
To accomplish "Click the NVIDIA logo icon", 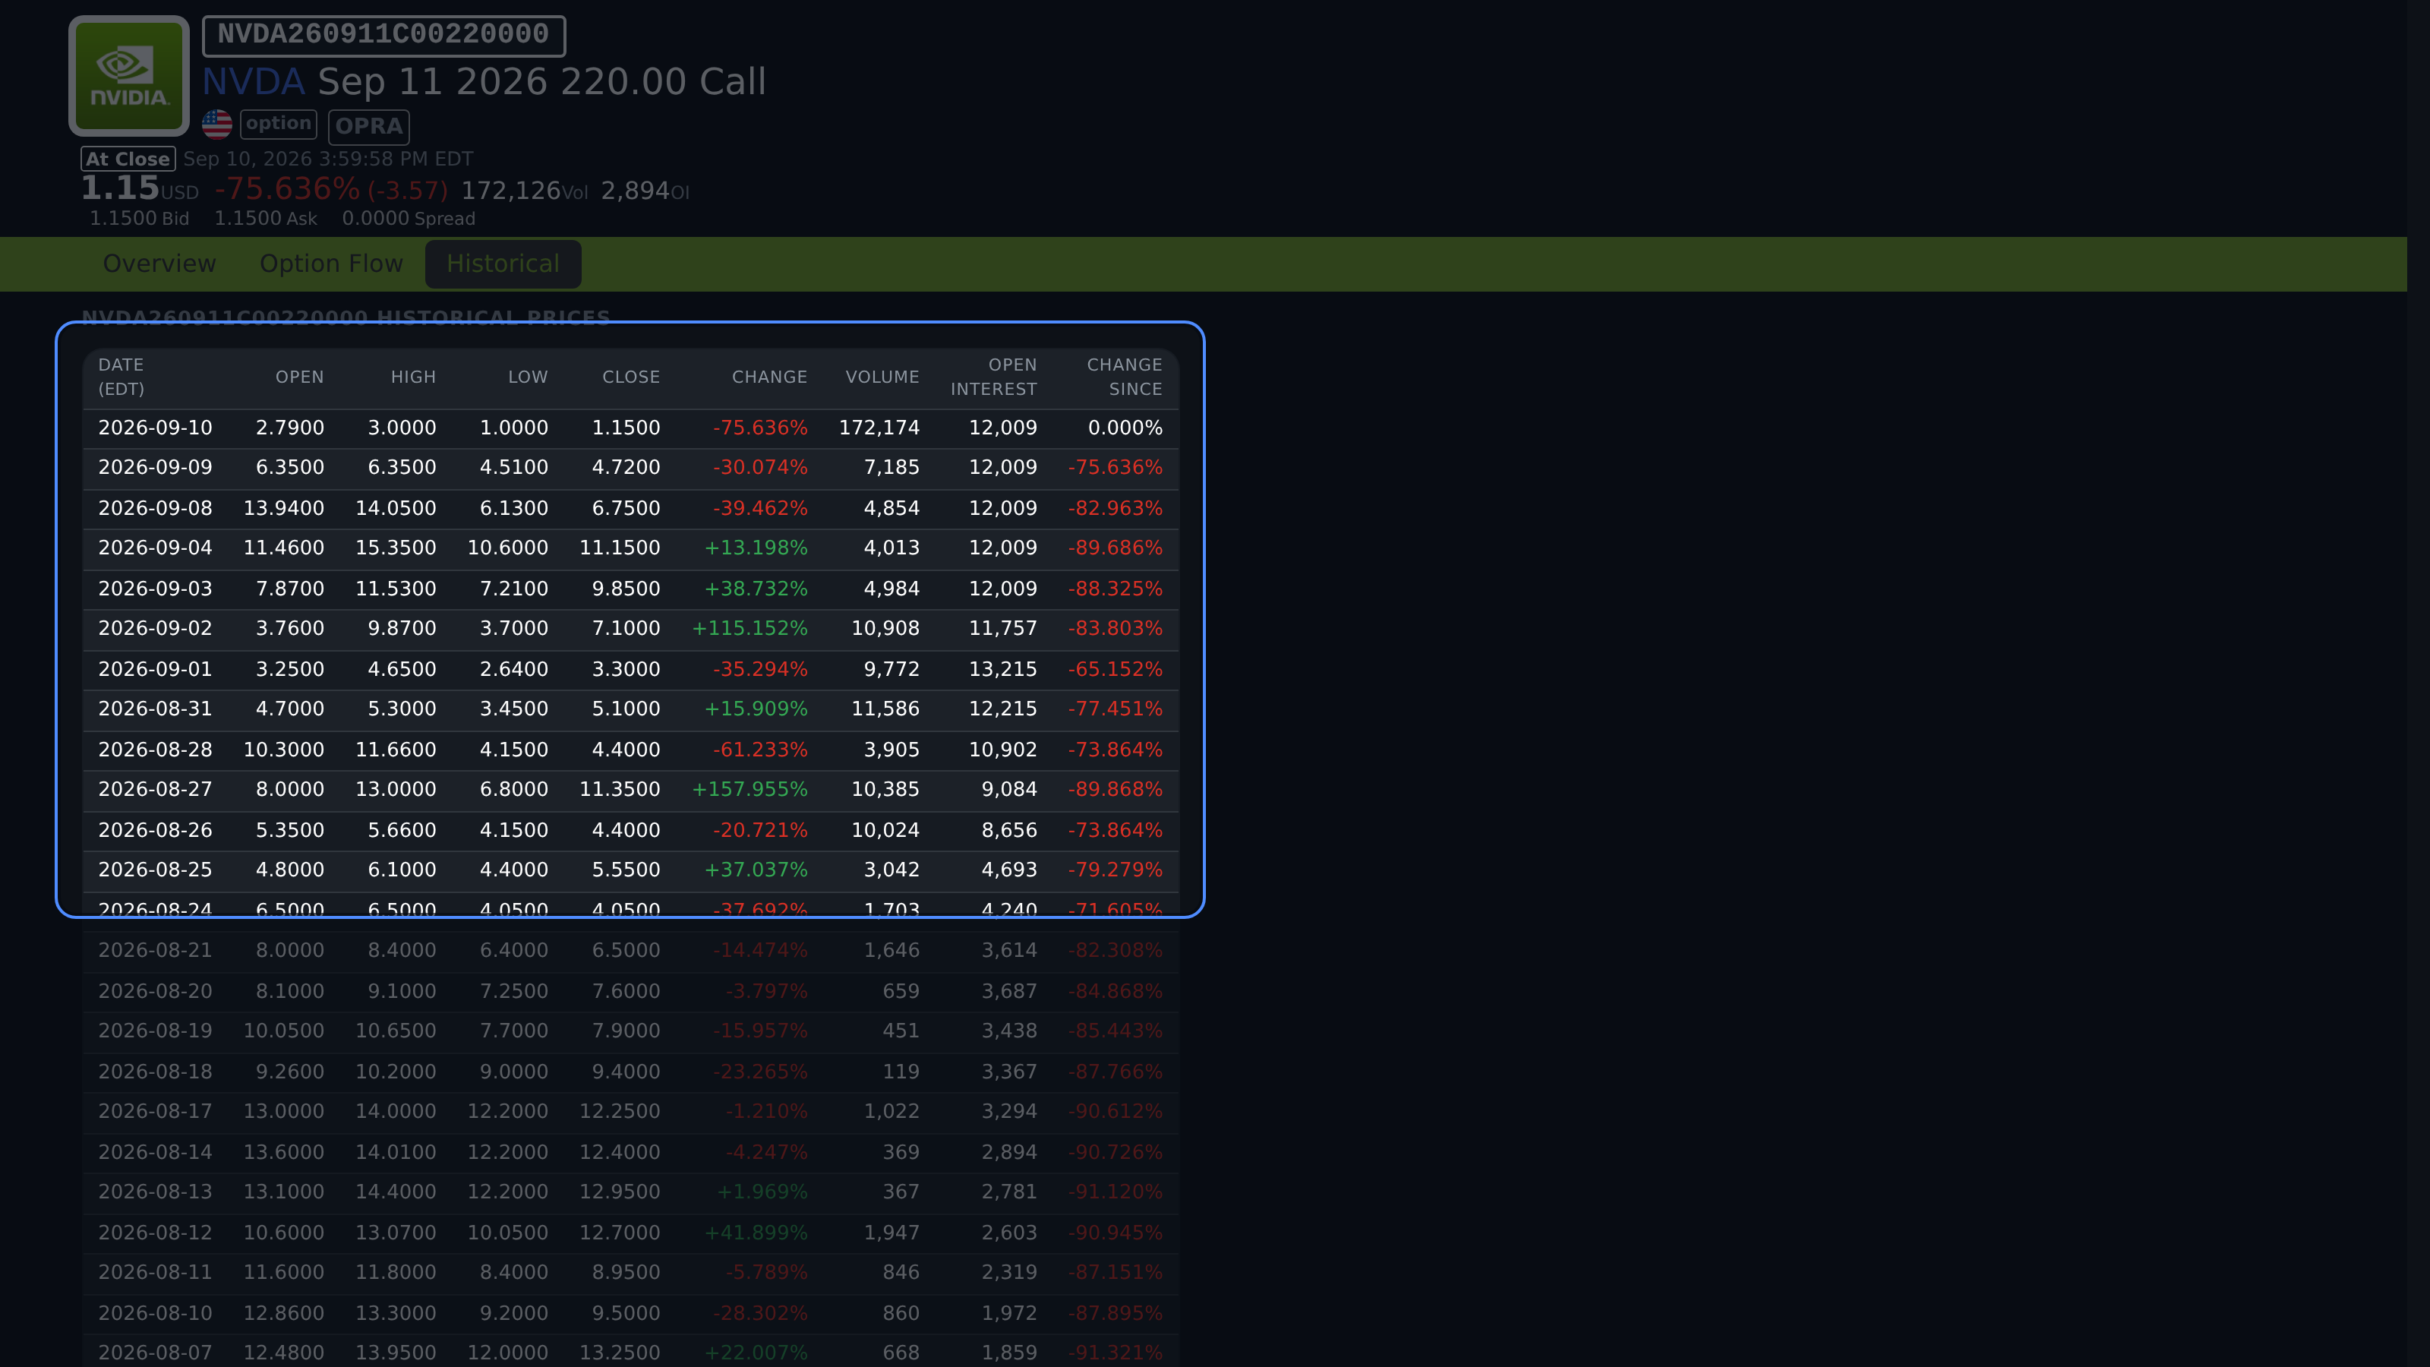I will (129, 75).
